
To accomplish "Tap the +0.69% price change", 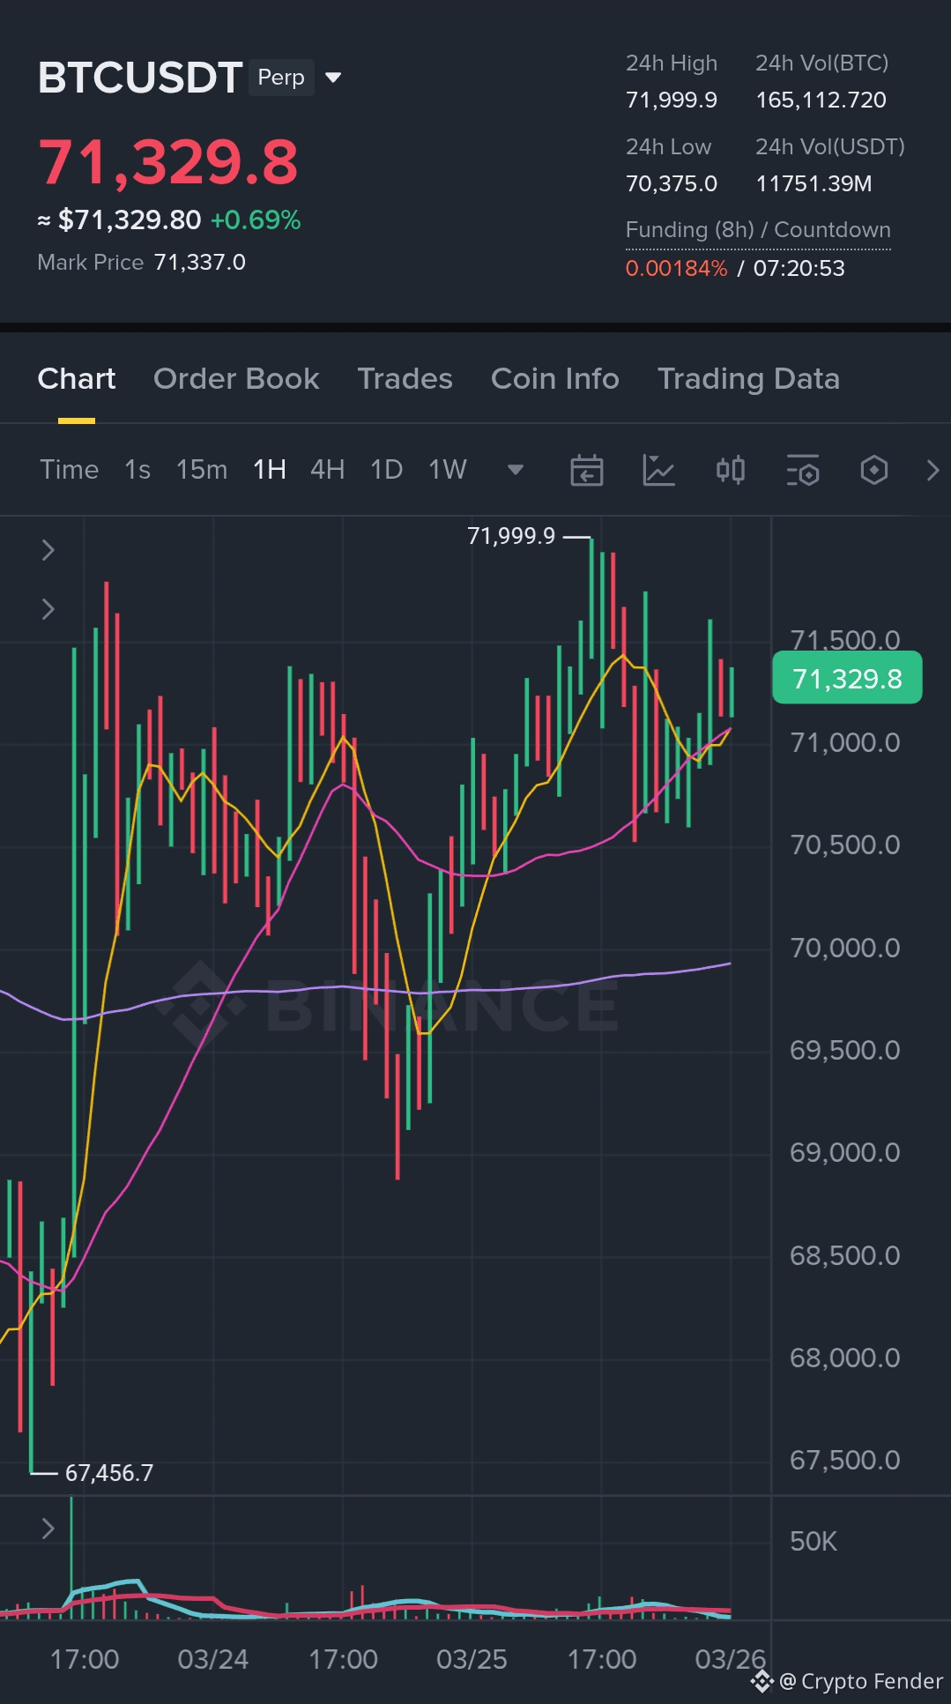I will coord(256,220).
